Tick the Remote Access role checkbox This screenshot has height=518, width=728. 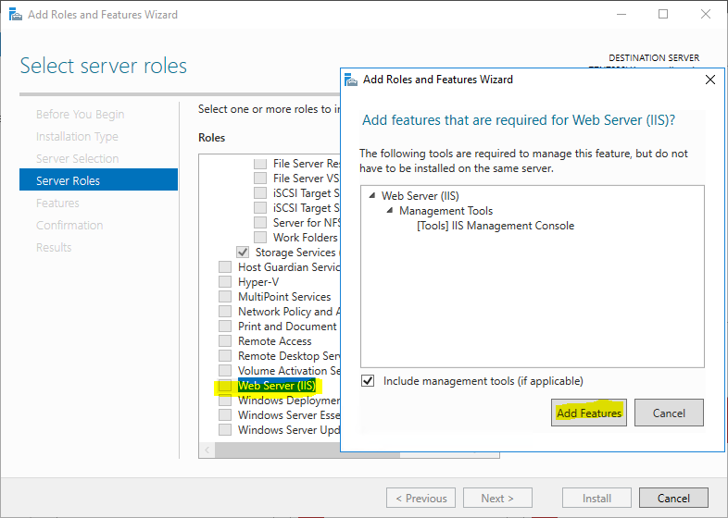pyautogui.click(x=225, y=341)
